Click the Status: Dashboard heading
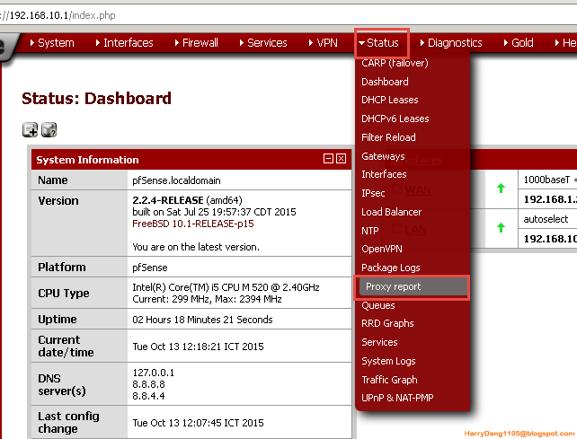 (x=96, y=99)
